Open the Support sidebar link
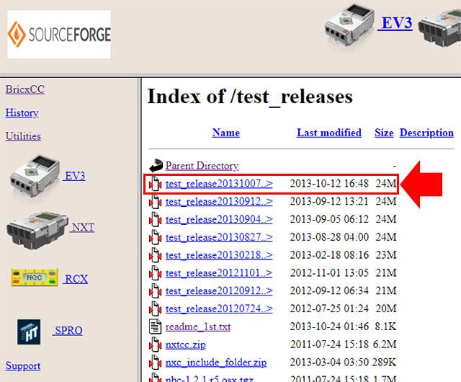The height and width of the screenshot is (382, 461). pyautogui.click(x=23, y=365)
